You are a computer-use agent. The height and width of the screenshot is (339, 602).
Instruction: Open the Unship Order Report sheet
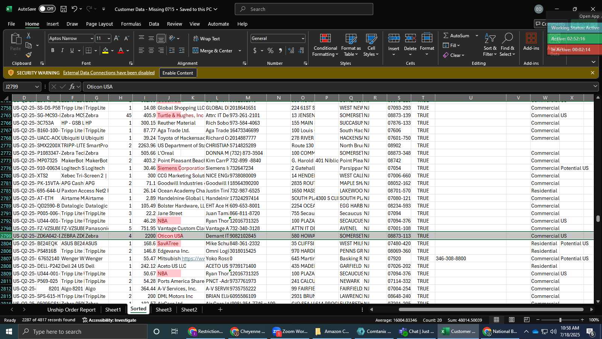click(71, 310)
